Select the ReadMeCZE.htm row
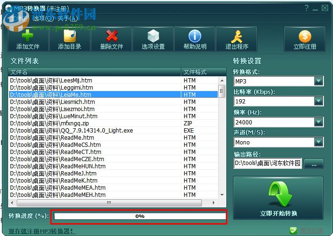The image size is (333, 236). 113,159
